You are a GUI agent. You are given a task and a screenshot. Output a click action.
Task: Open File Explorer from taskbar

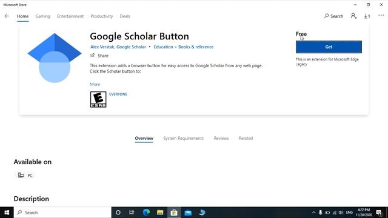pos(160,213)
